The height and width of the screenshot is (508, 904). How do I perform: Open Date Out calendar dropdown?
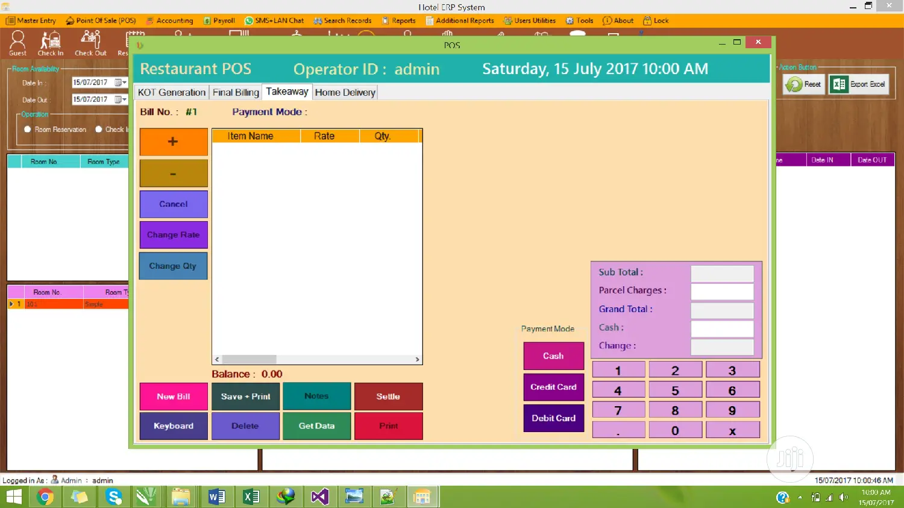tap(121, 99)
